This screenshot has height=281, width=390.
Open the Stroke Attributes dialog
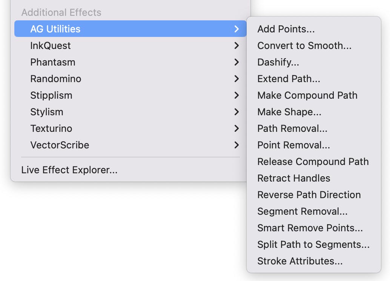coord(299,261)
